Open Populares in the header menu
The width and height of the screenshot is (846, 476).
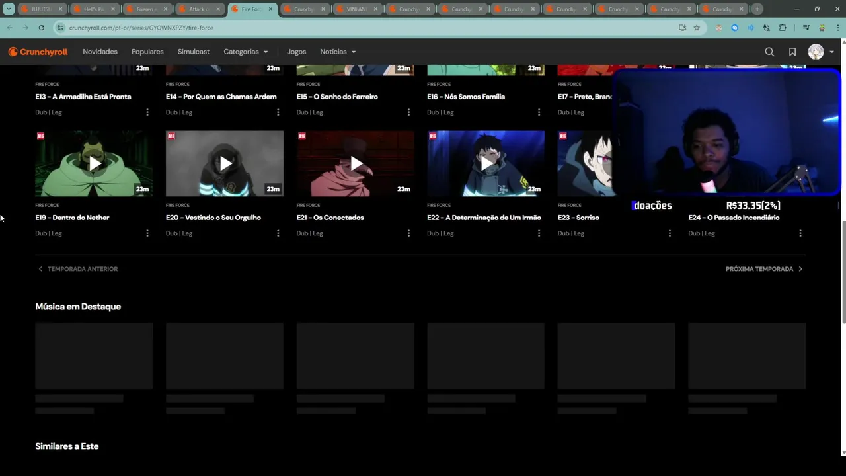[147, 52]
